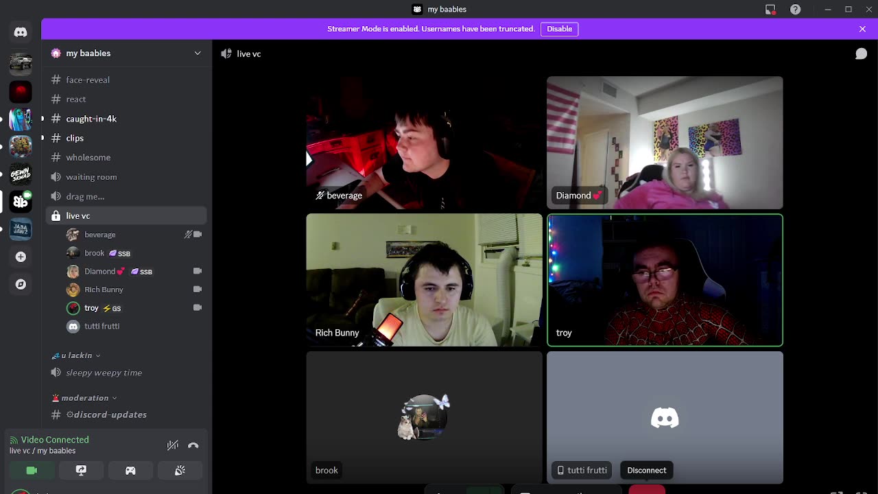Open the face-reveal channel
The height and width of the screenshot is (494, 878).
[x=127, y=80]
